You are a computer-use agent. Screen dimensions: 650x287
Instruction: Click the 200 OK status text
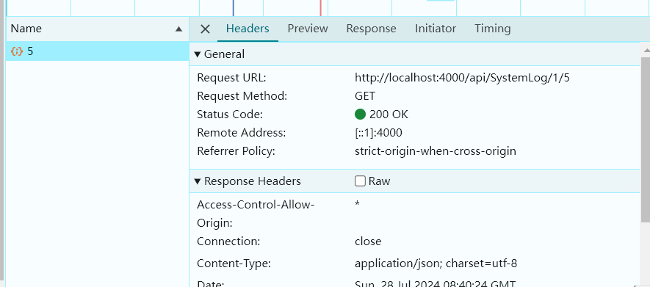click(389, 115)
